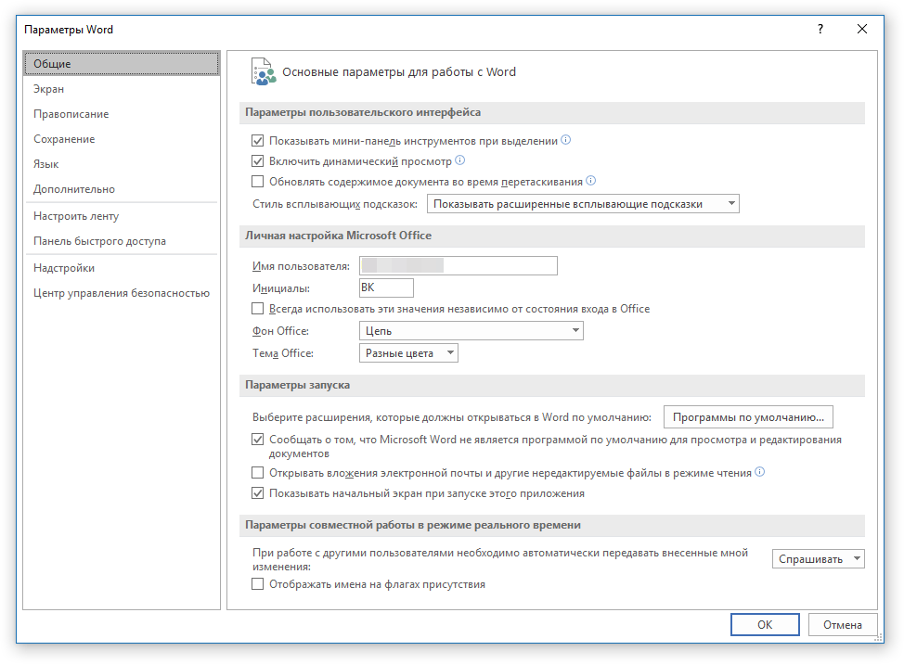
Task: Click info icon beside dynamic preview option
Action: tap(459, 160)
